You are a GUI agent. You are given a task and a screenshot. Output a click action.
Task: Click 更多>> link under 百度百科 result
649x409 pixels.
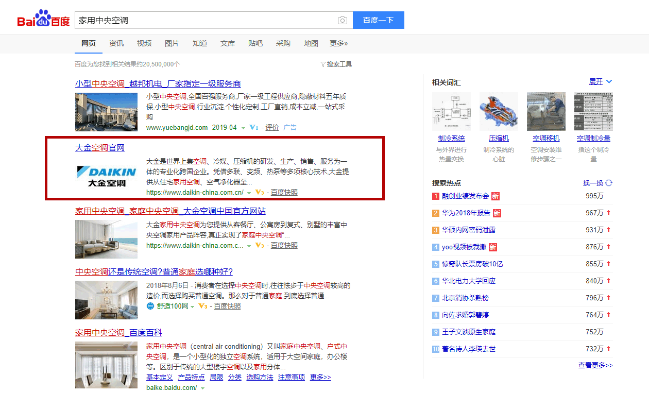320,377
